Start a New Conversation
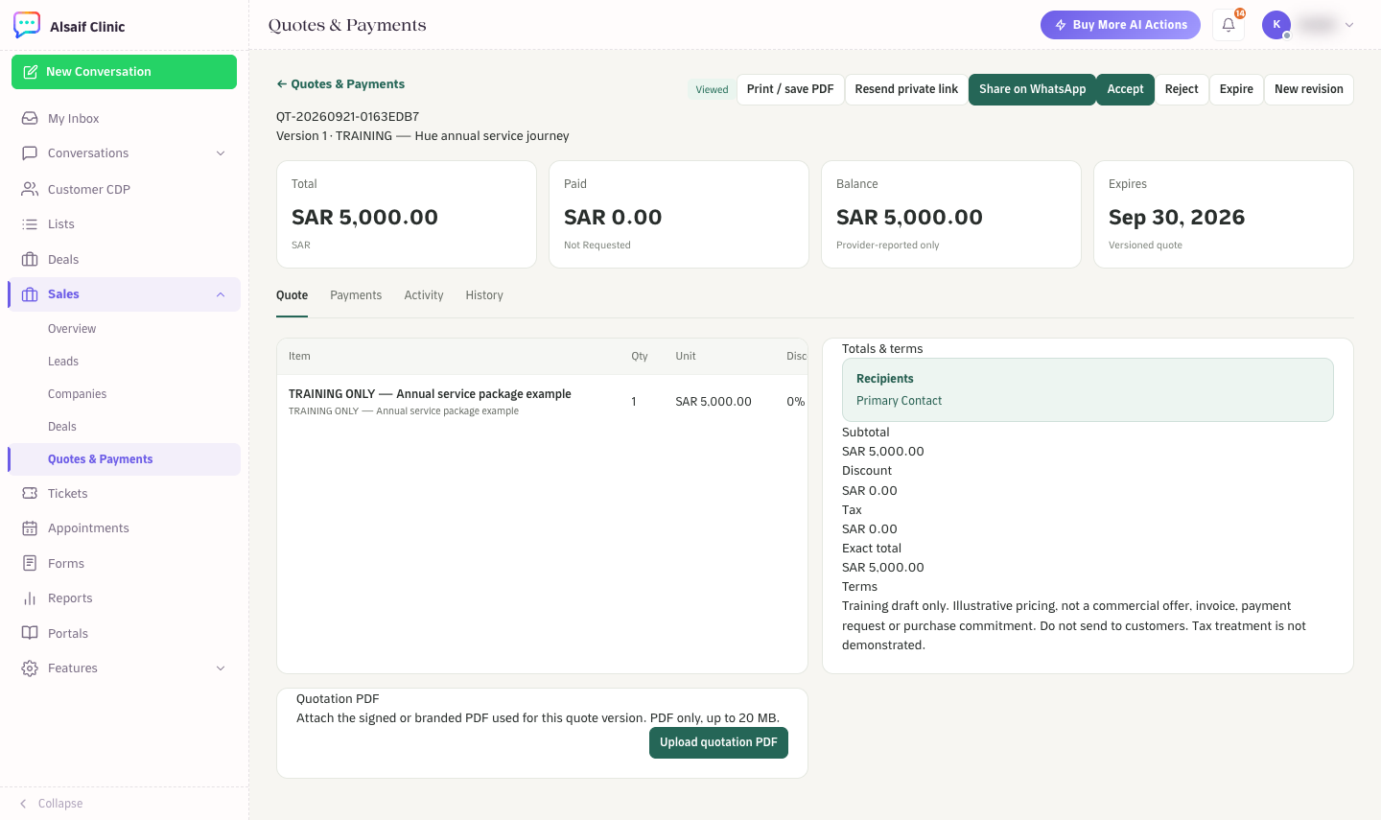 click(124, 72)
